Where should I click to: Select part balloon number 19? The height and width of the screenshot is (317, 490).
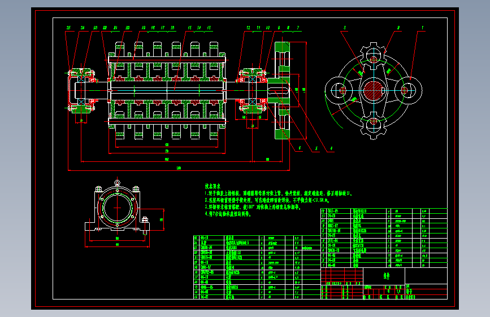(144, 28)
